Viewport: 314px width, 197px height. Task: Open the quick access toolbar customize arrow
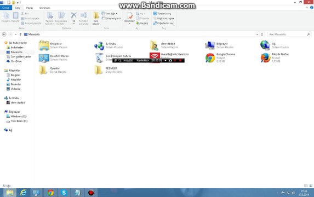click(x=18, y=3)
